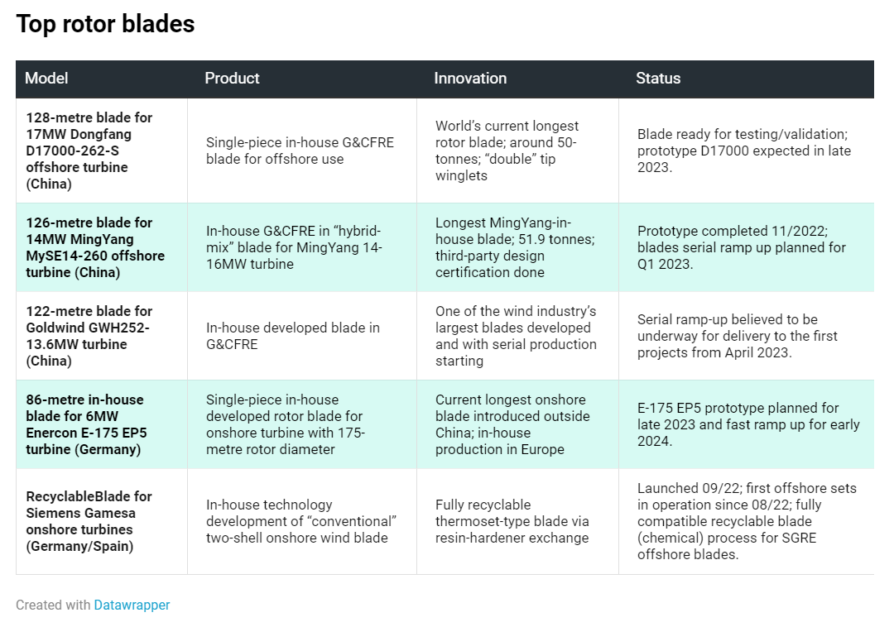Click the 'Single-piece in-house G&CFRE blade' cell
The height and width of the screenshot is (627, 894).
tap(300, 151)
